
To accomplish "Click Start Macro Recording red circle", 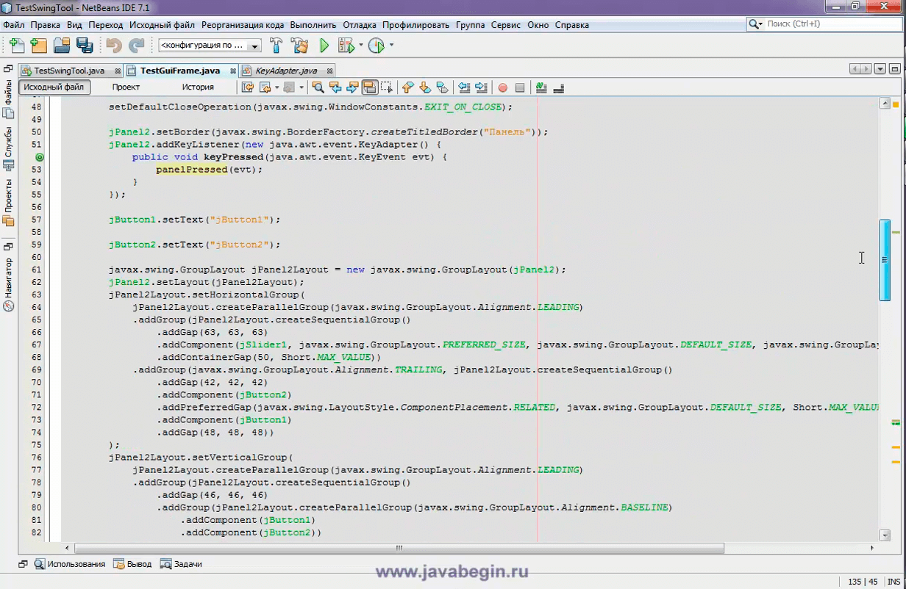I will pyautogui.click(x=503, y=87).
